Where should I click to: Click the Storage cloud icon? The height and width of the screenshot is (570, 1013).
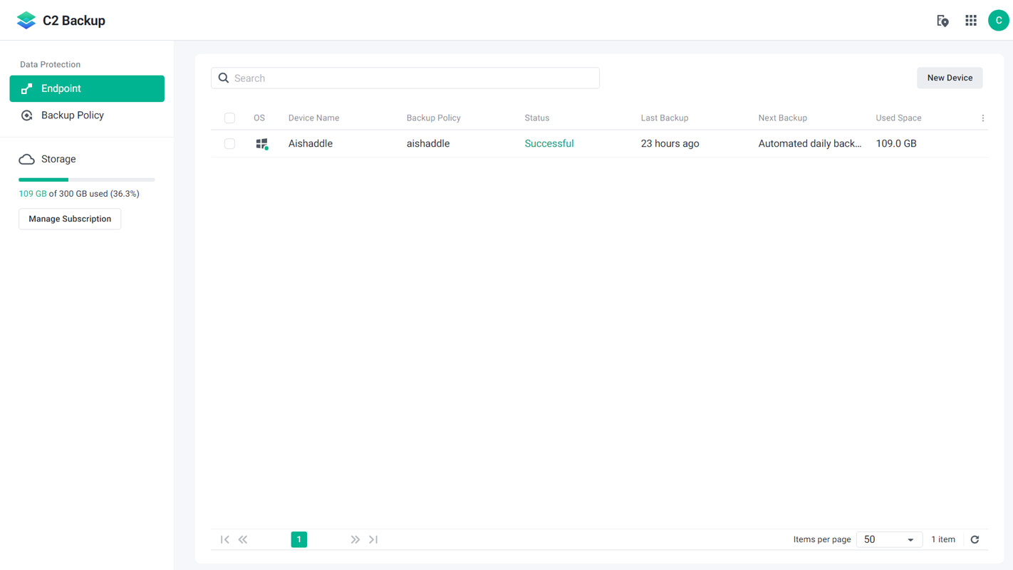coord(26,160)
